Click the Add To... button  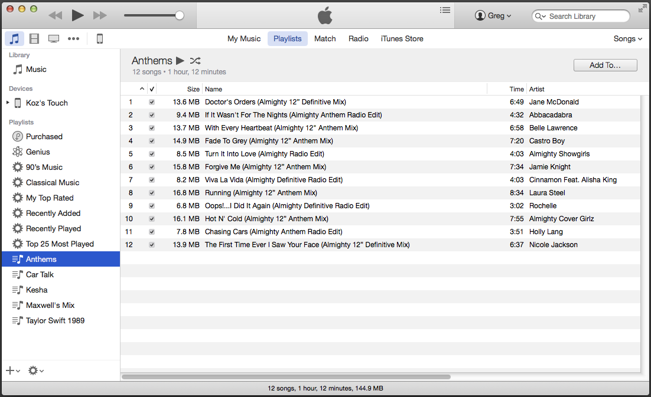(606, 65)
